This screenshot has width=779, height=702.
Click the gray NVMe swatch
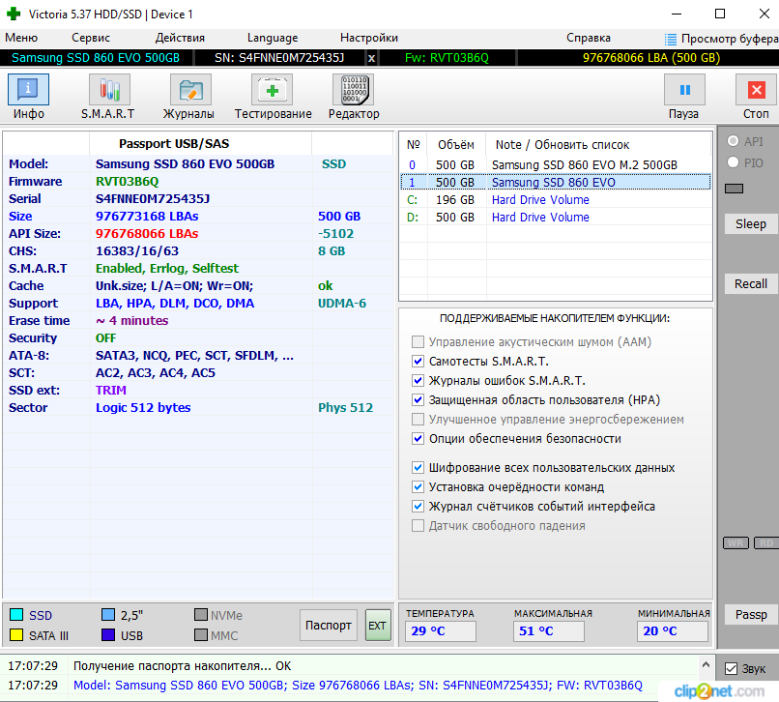[201, 615]
